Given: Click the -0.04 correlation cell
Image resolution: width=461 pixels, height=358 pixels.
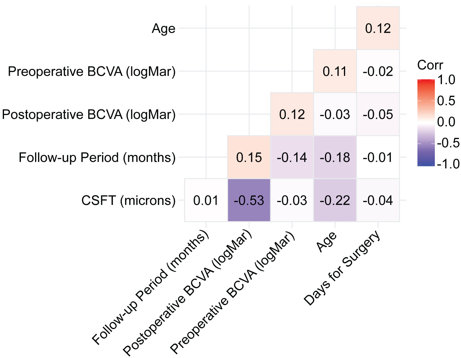Looking at the screenshot, I should point(378,200).
